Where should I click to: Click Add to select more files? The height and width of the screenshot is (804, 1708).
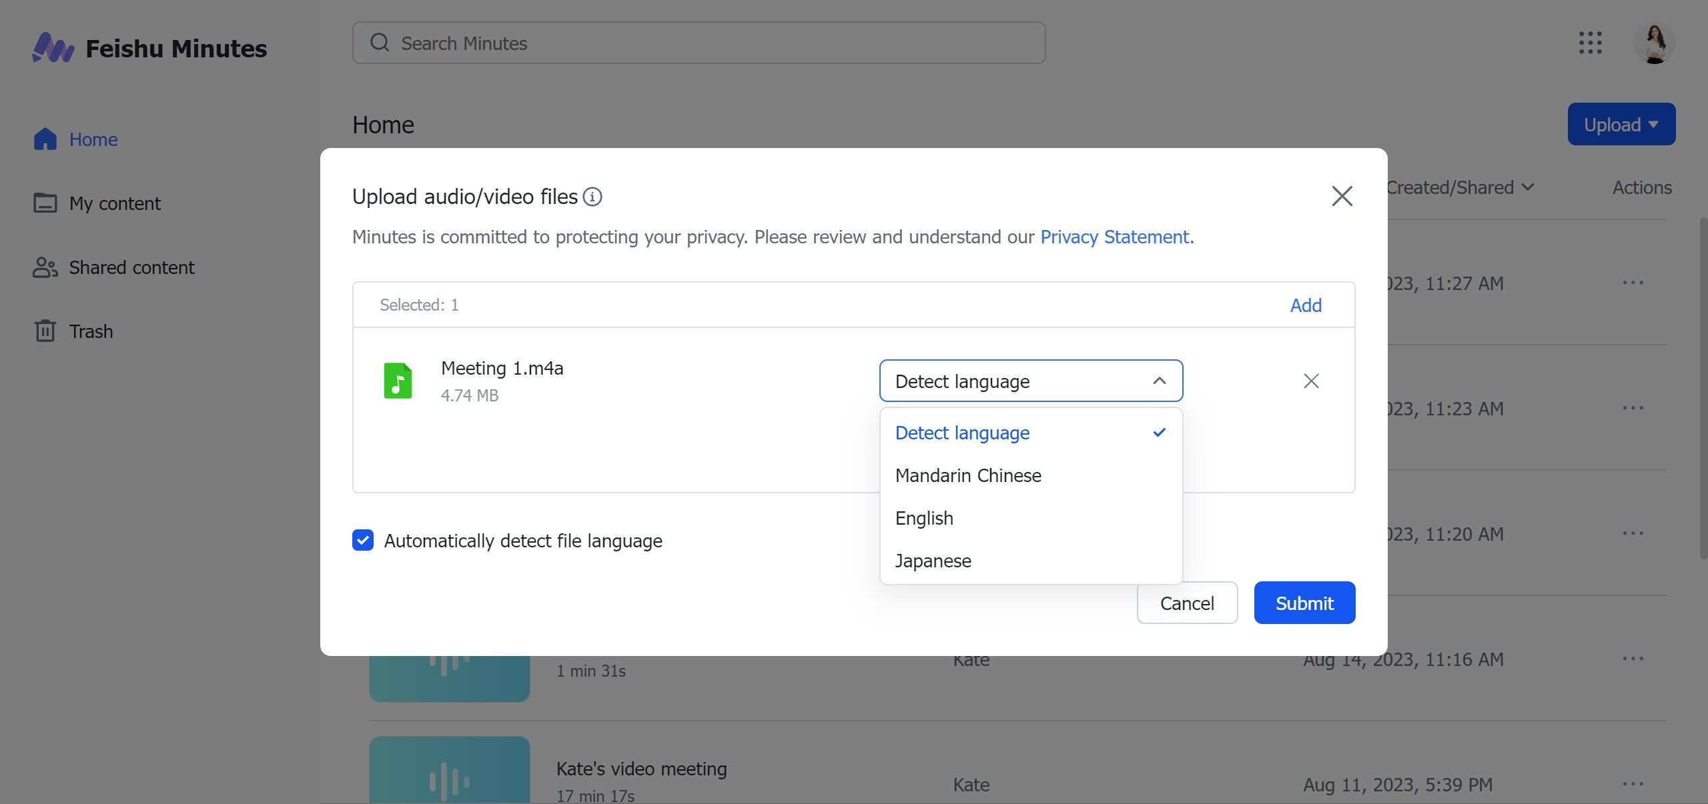click(1305, 305)
